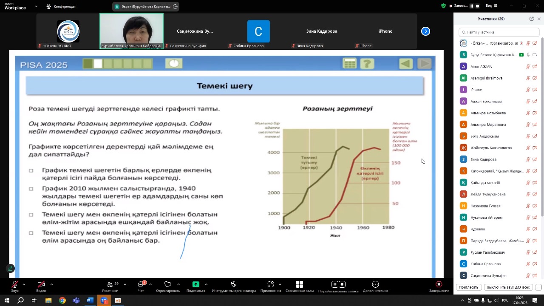The width and height of the screenshot is (544, 306).
Task: Pop out the participants panel
Action: click(531, 19)
